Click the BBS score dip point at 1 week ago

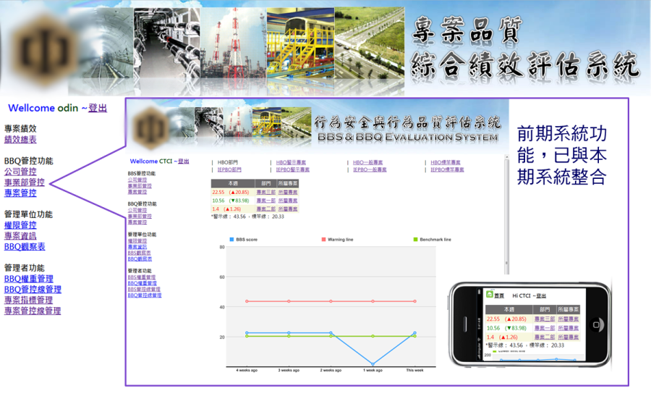(373, 364)
